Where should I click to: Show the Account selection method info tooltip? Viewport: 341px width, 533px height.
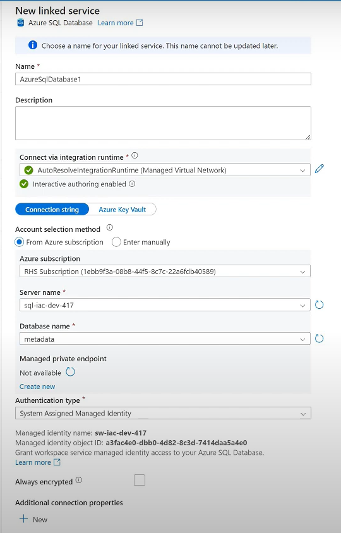tap(109, 228)
